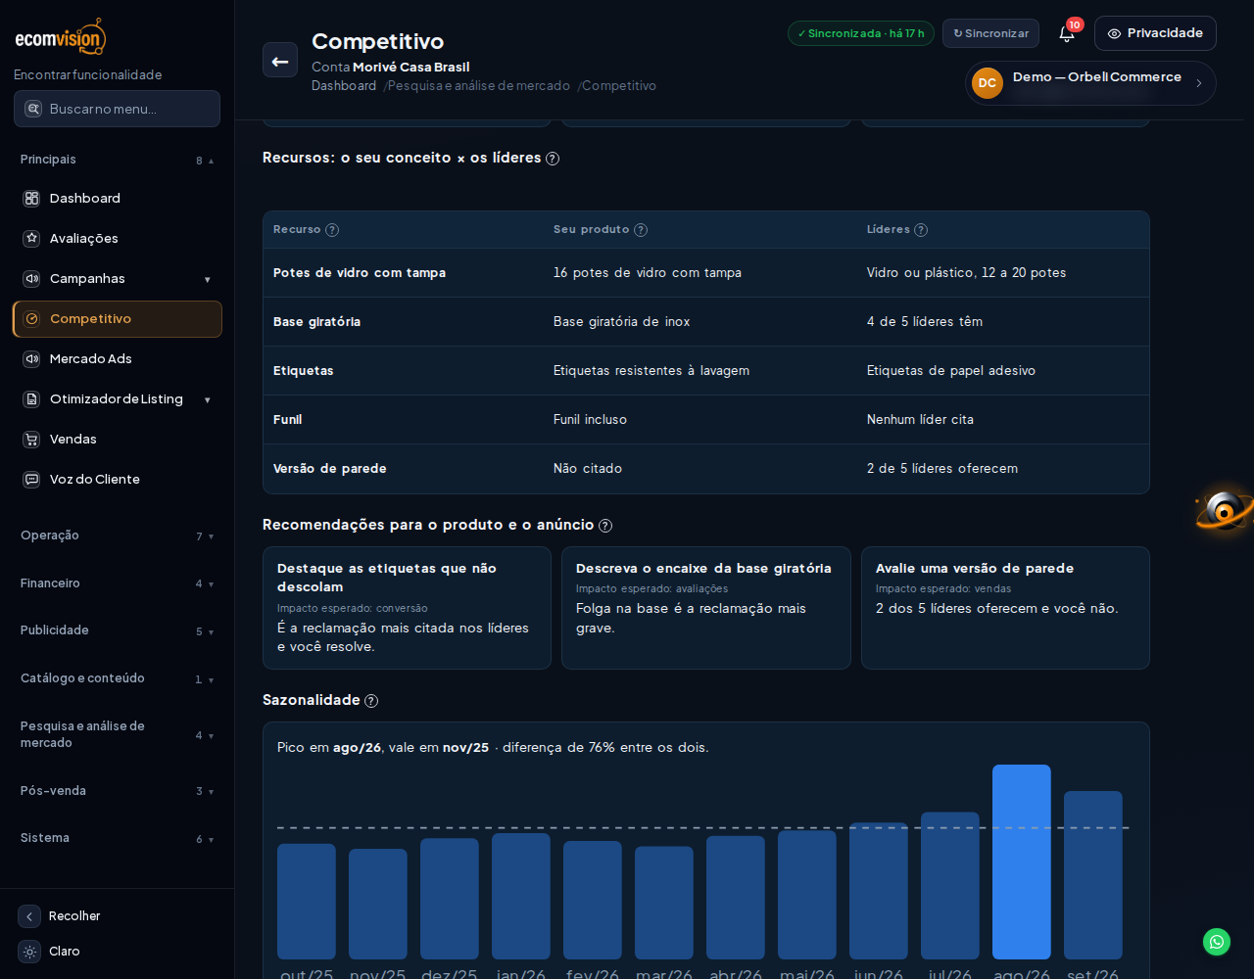The width and height of the screenshot is (1254, 979).
Task: Click the Sincronizar button
Action: 990,33
